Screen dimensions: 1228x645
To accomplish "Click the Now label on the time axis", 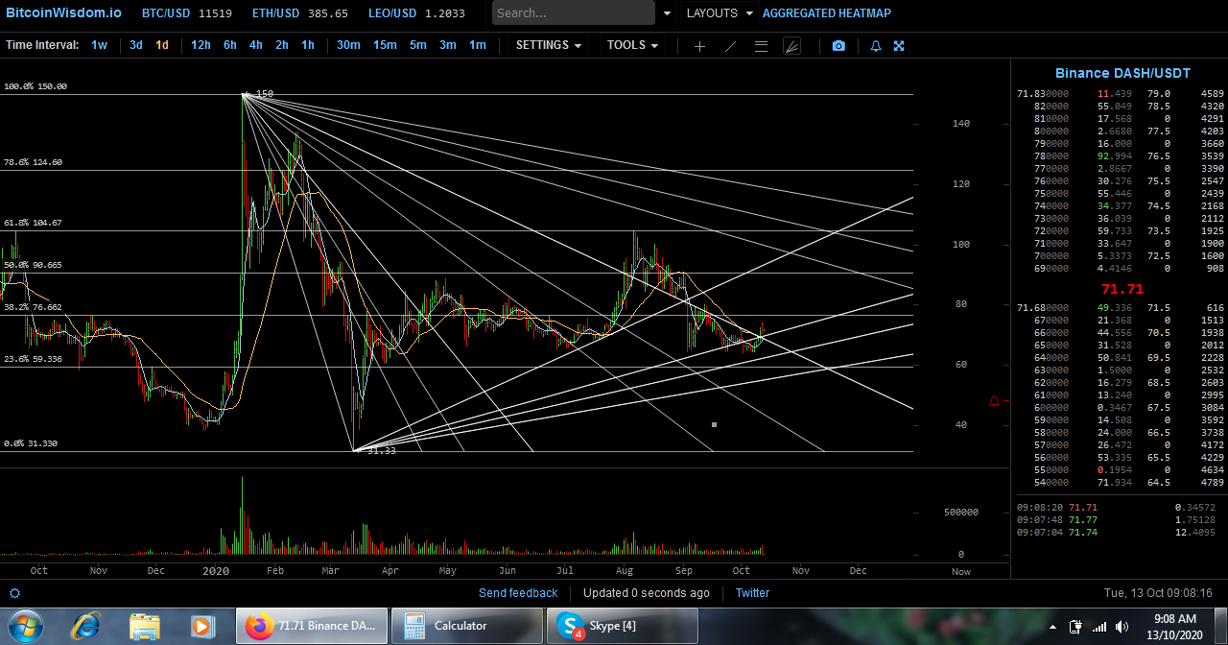I will click(x=960, y=572).
